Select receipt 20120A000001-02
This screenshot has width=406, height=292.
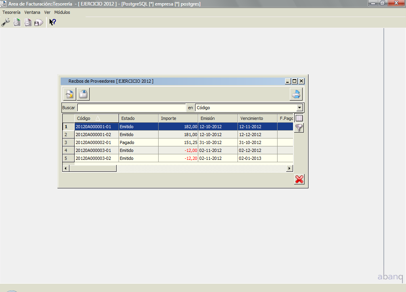[x=97, y=135]
